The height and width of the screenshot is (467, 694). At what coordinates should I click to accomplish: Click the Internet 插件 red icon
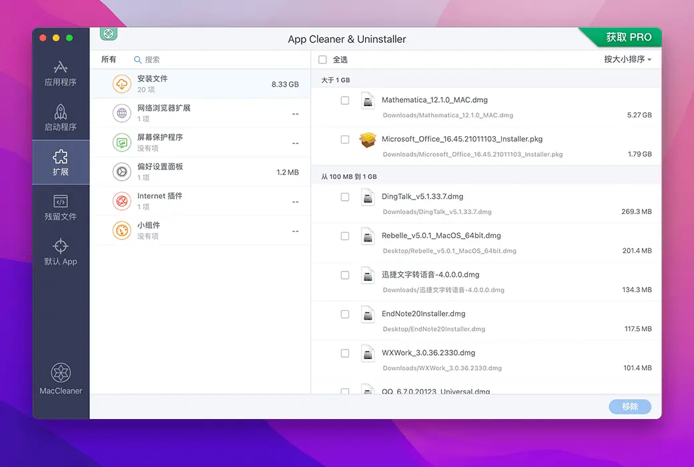pyautogui.click(x=121, y=201)
